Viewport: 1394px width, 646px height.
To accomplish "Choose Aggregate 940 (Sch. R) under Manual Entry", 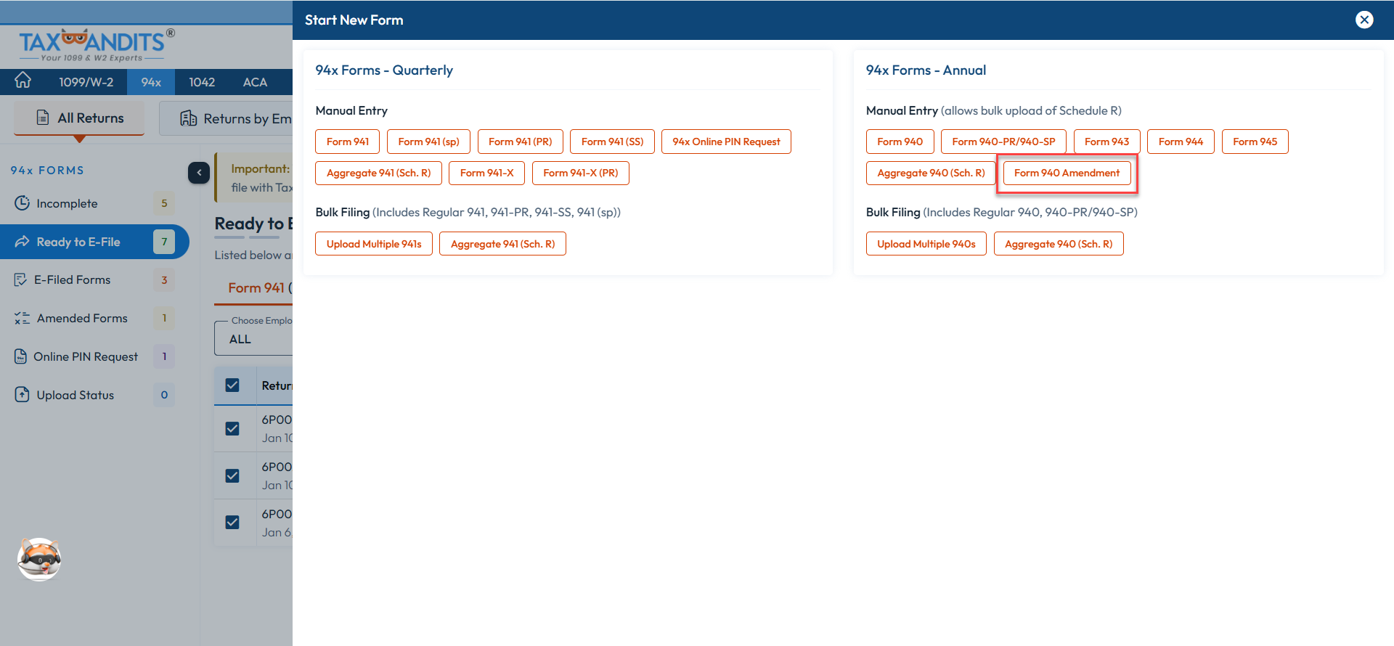I will pos(931,173).
